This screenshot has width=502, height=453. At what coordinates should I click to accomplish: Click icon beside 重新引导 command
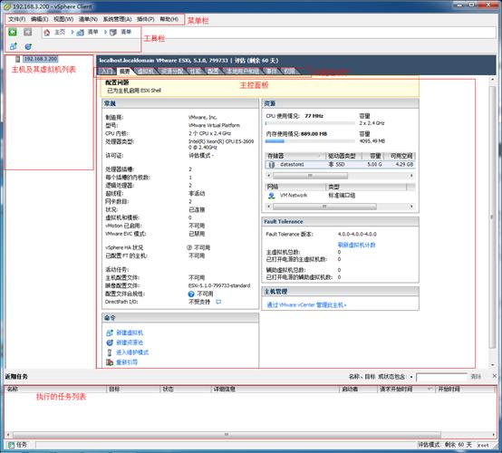110,362
